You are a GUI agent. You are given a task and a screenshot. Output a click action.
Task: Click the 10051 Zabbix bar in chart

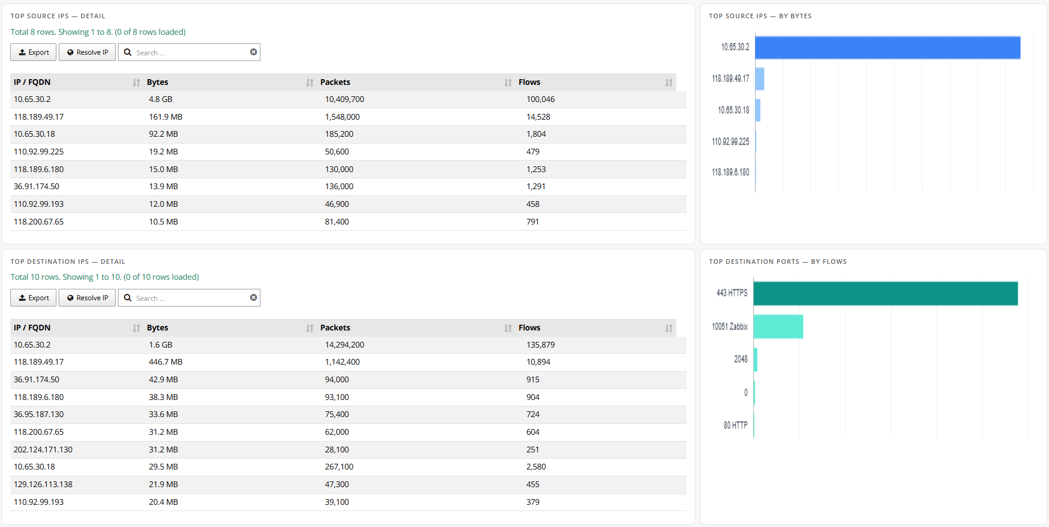pos(778,326)
